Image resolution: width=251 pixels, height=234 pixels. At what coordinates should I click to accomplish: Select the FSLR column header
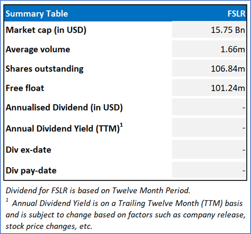tap(236, 14)
